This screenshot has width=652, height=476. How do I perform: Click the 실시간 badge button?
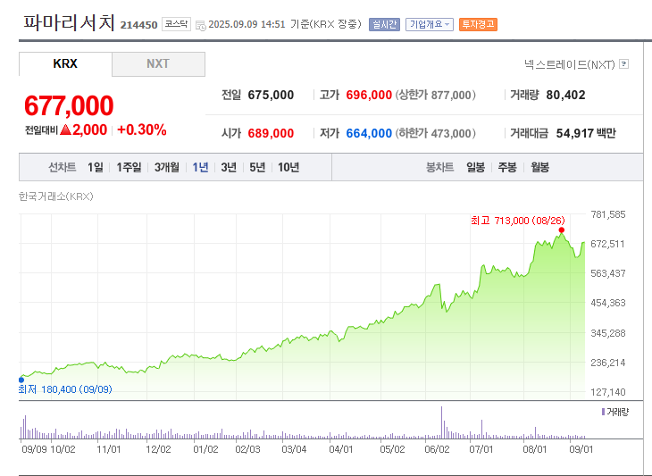384,24
